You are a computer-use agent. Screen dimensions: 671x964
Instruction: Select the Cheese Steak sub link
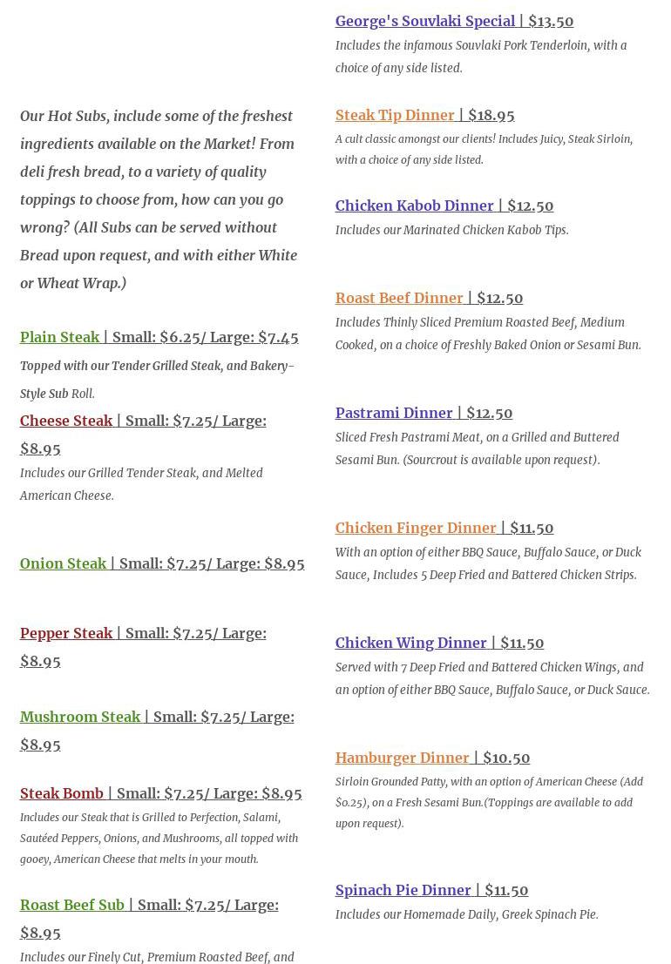pos(66,421)
